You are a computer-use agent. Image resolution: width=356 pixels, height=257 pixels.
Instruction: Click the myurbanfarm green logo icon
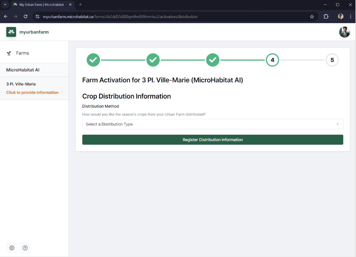click(11, 32)
